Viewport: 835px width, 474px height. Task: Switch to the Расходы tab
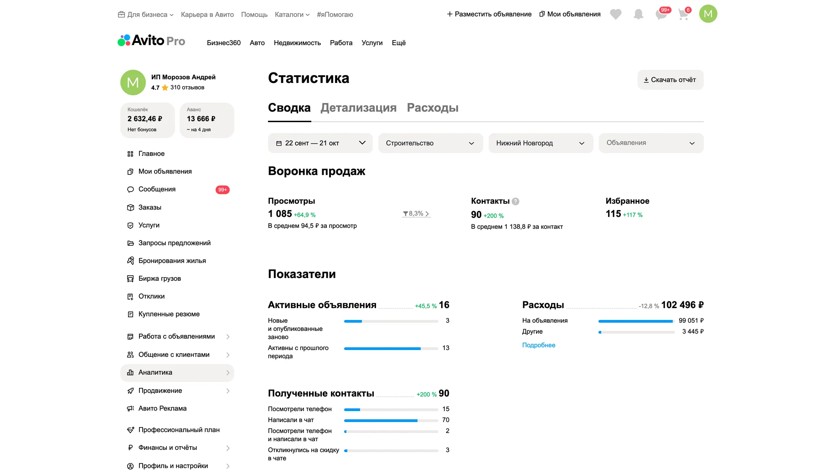433,108
